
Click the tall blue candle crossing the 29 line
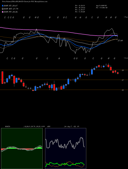point(92,72)
